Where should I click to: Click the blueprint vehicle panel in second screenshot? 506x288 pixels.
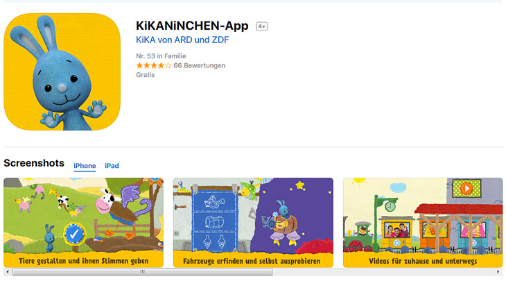tap(215, 221)
